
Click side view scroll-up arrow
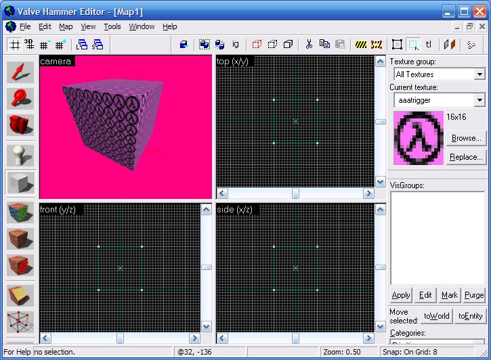(381, 210)
